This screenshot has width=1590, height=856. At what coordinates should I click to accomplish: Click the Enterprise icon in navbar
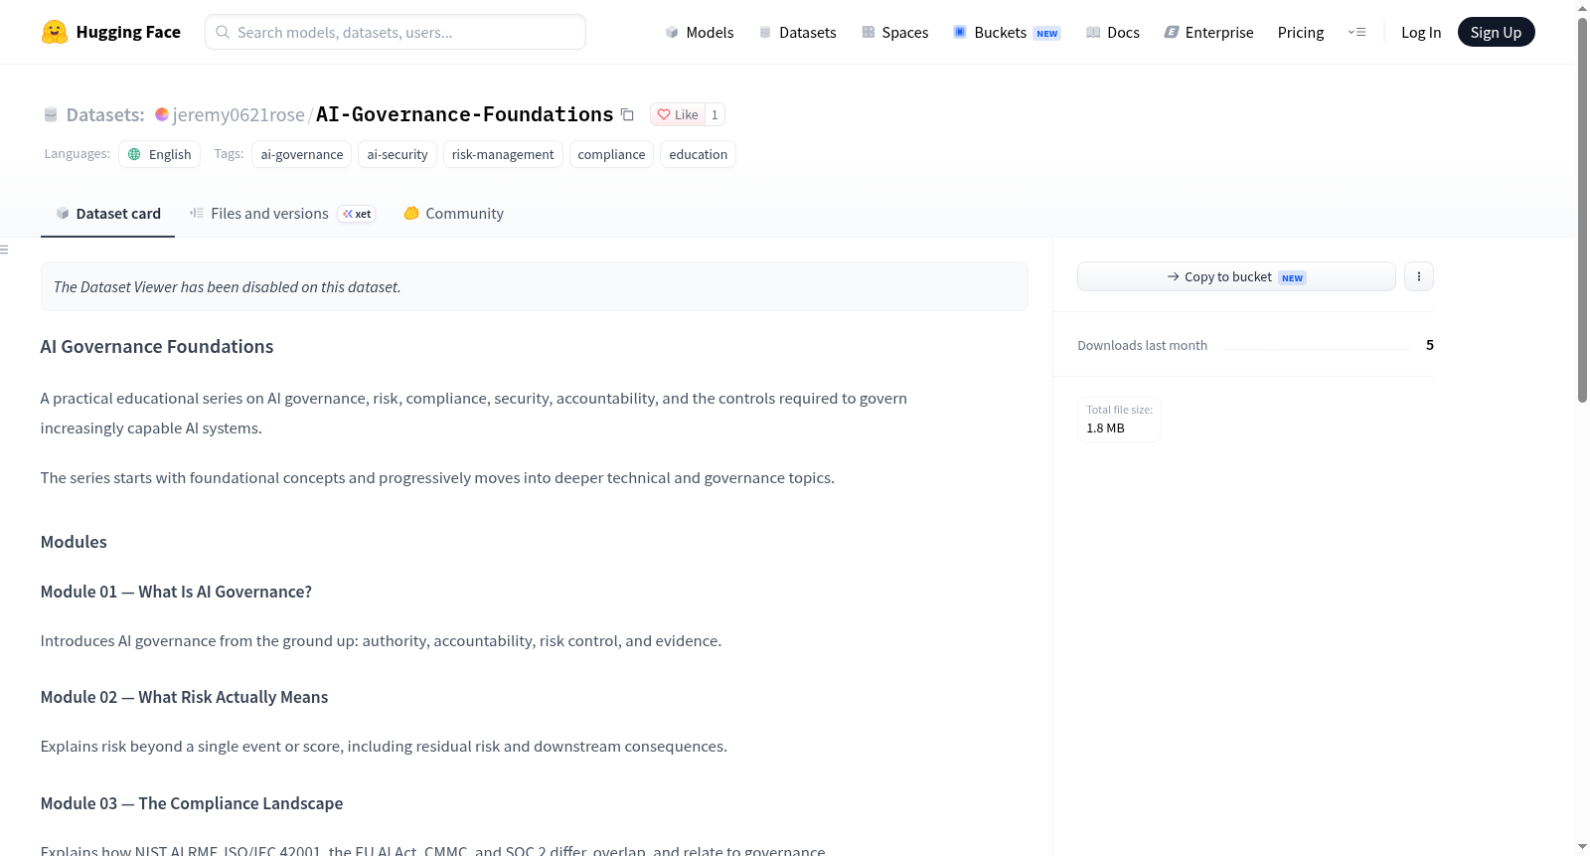[1172, 32]
